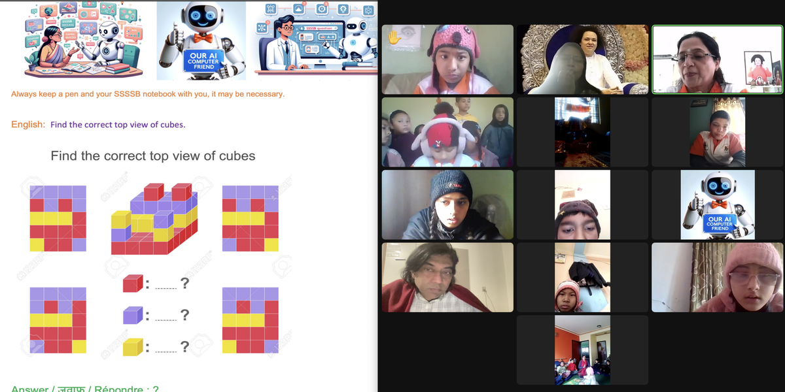785x392 pixels.
Task: Click the 3D stacked cubes structure image
Action: pyautogui.click(x=154, y=219)
